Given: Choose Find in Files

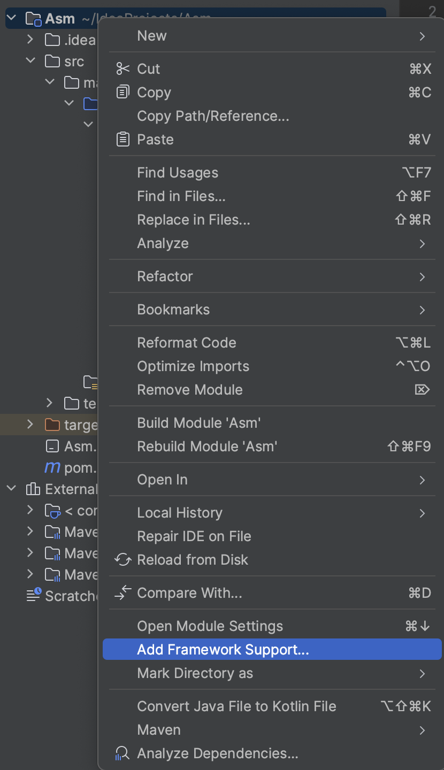Looking at the screenshot, I should point(181,196).
